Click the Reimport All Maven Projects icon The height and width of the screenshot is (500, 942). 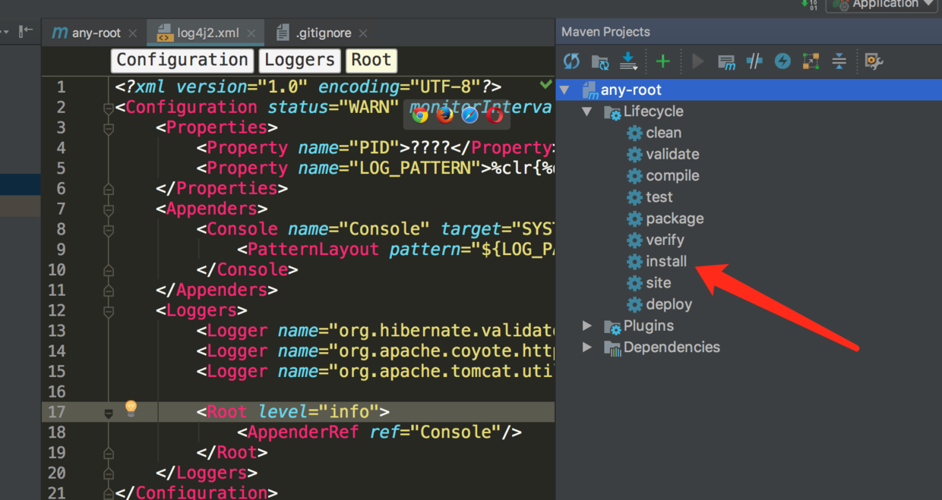point(571,61)
